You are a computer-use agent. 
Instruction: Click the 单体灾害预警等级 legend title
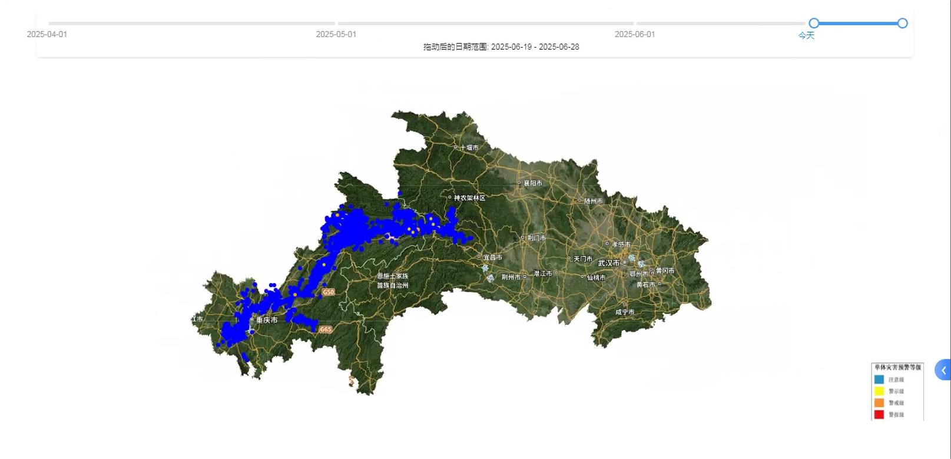click(897, 367)
